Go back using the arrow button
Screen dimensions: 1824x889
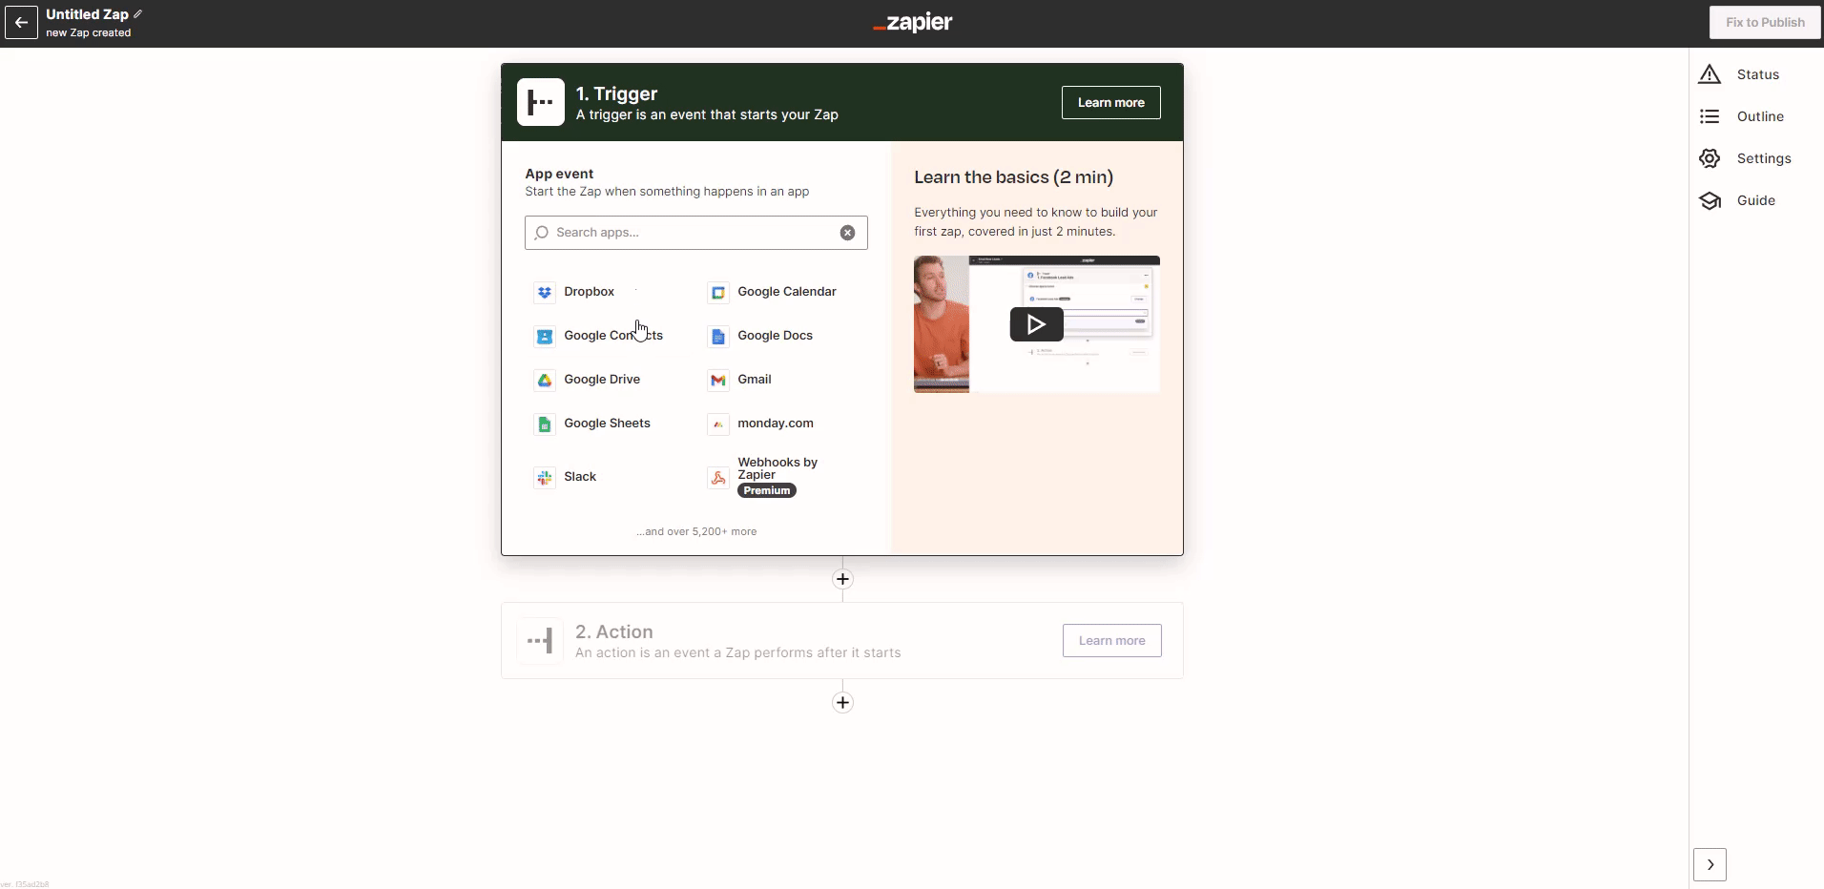pyautogui.click(x=21, y=23)
